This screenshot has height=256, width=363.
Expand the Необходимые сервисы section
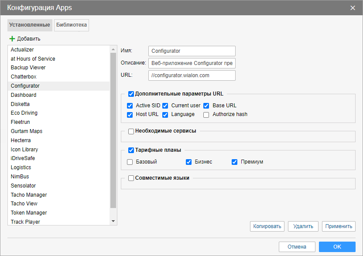tap(131, 131)
